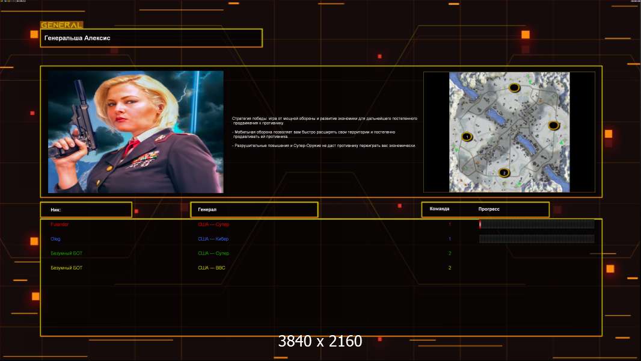The height and width of the screenshot is (361, 641).
Task: Click General Alexis portrait image
Action: (x=136, y=132)
